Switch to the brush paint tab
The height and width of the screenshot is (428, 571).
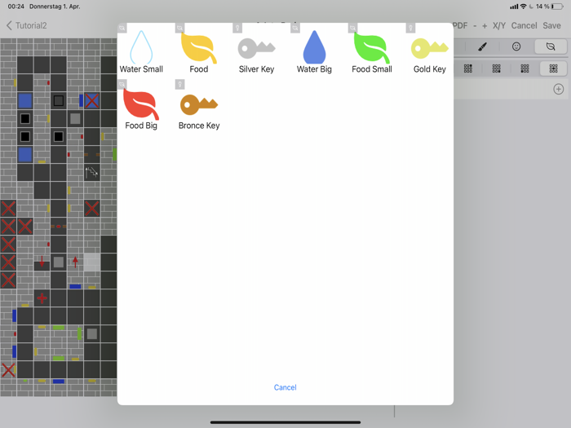[x=482, y=46]
